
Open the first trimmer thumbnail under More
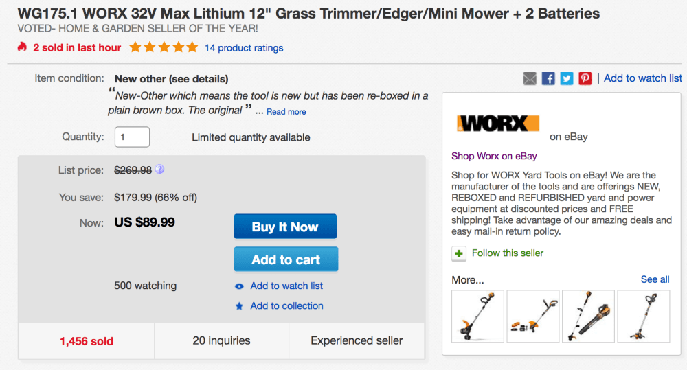click(x=477, y=316)
